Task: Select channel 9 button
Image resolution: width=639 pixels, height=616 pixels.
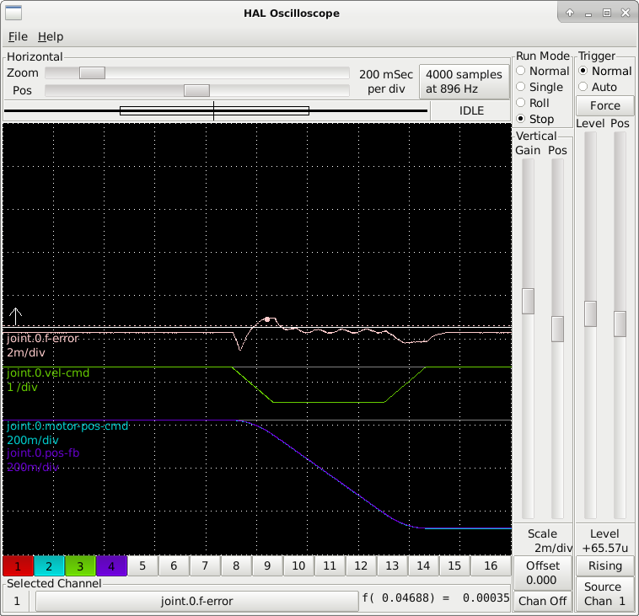Action: click(x=267, y=566)
